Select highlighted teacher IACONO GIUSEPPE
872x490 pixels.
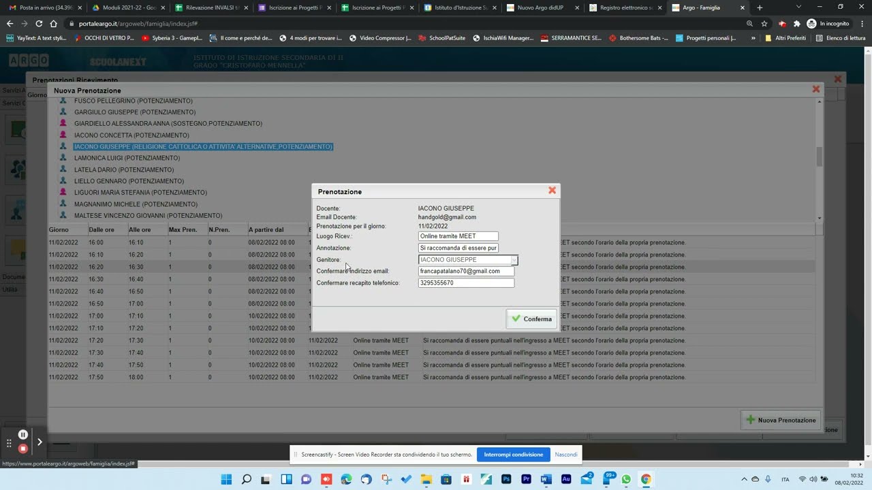(203, 146)
